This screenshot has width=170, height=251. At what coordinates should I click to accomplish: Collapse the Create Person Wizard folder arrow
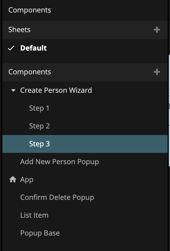tap(13, 90)
